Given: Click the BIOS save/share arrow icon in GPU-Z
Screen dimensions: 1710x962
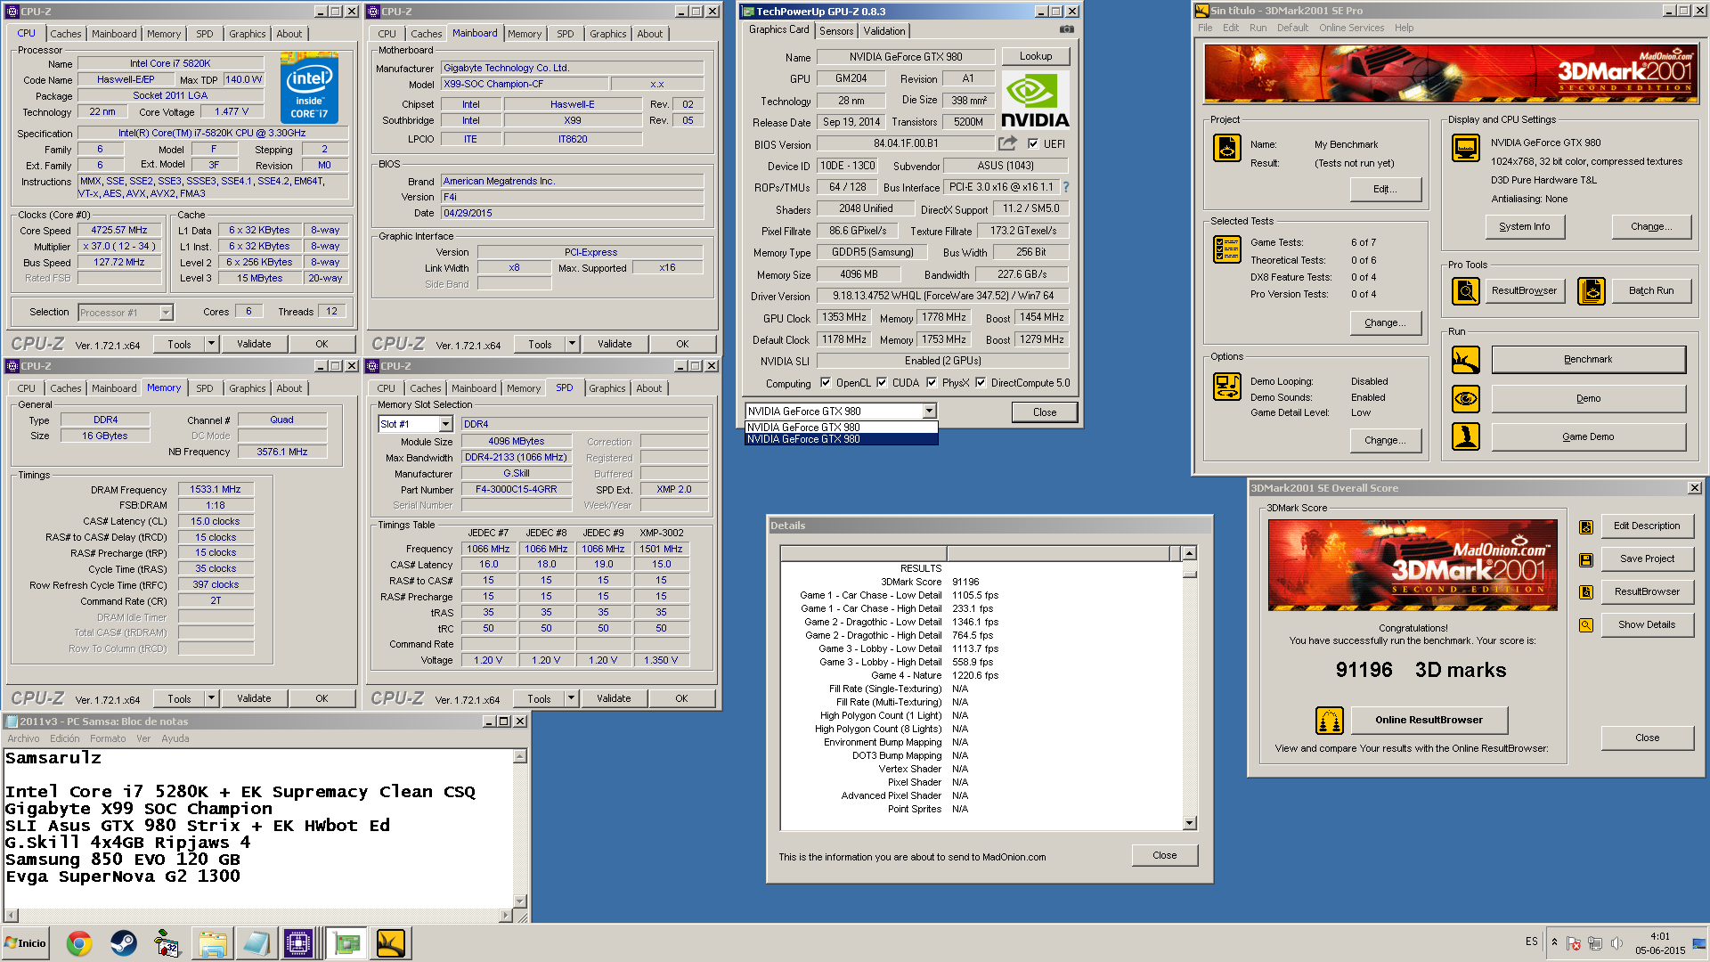Looking at the screenshot, I should tap(1007, 143).
